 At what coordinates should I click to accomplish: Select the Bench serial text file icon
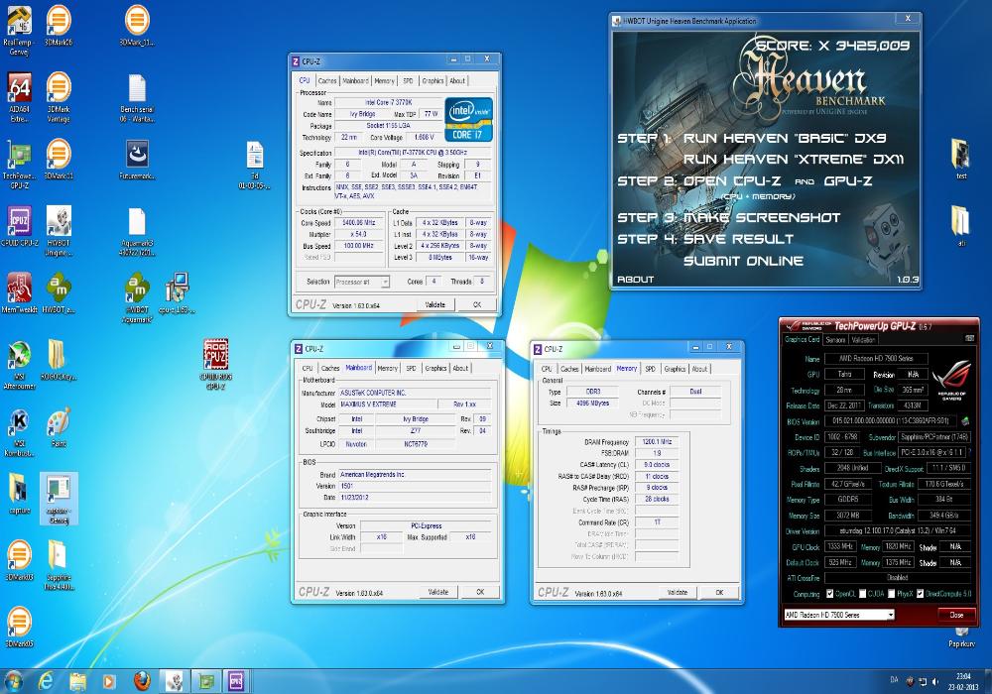pyautogui.click(x=137, y=97)
